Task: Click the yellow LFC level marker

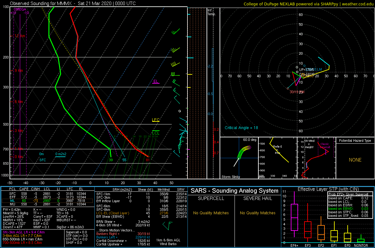Action: point(156,120)
